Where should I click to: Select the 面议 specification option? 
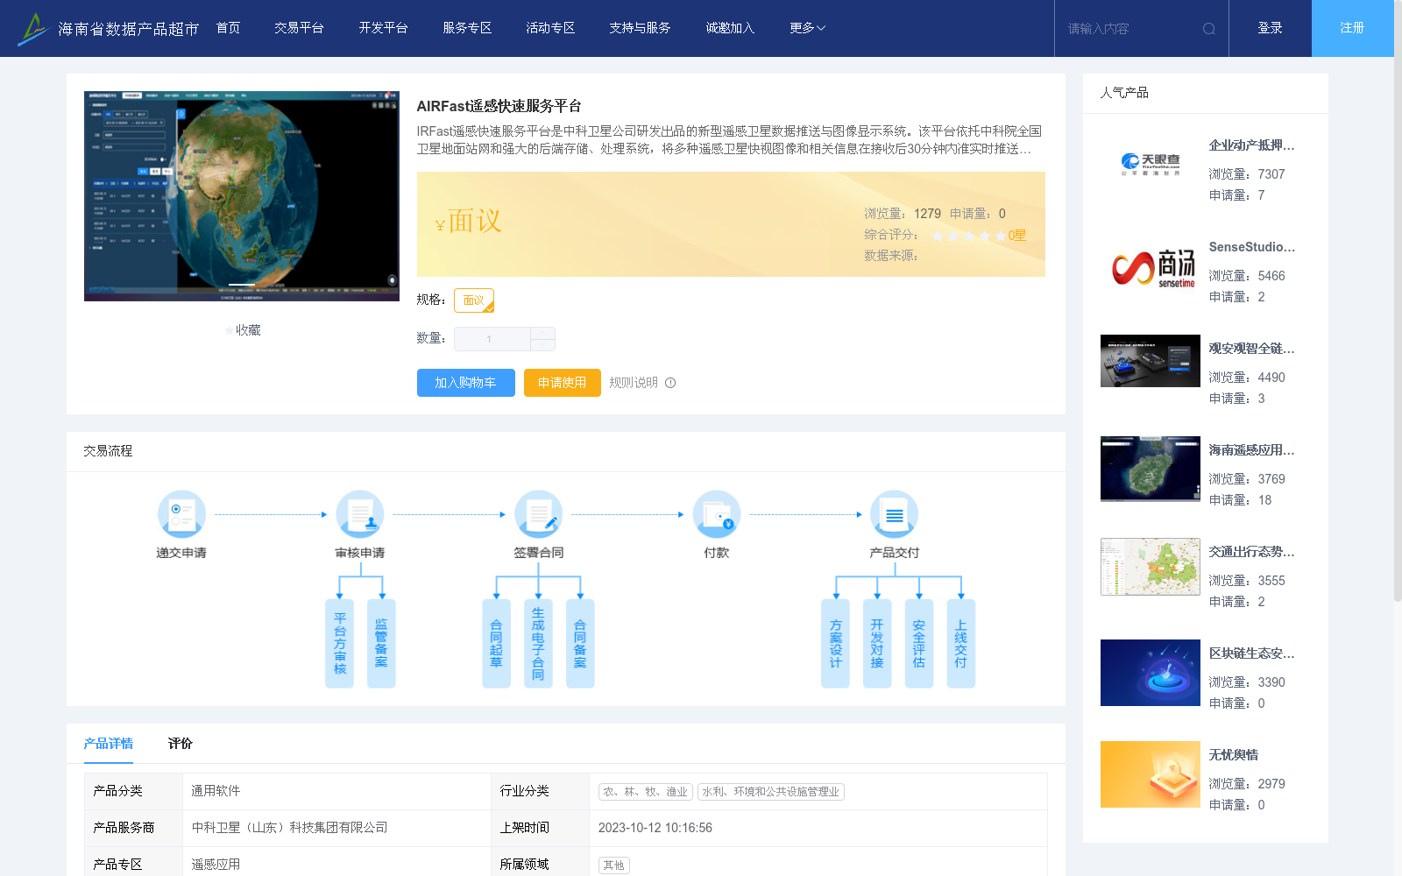coord(474,300)
